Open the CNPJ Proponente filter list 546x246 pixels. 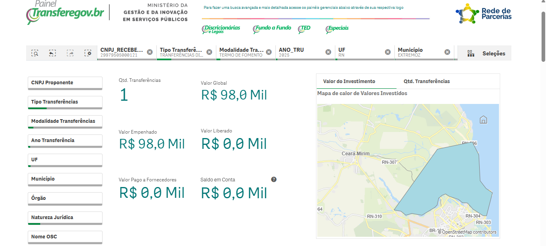point(65,83)
